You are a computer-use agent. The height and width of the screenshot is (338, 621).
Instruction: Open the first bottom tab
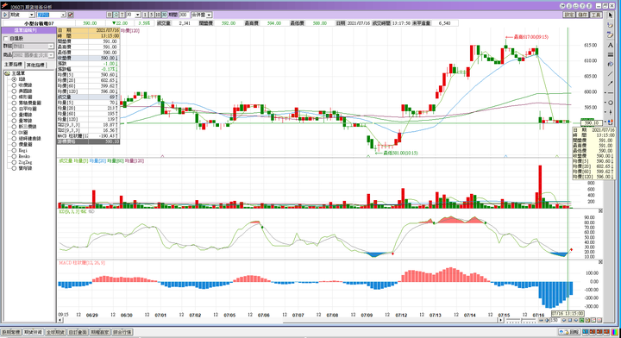11,332
